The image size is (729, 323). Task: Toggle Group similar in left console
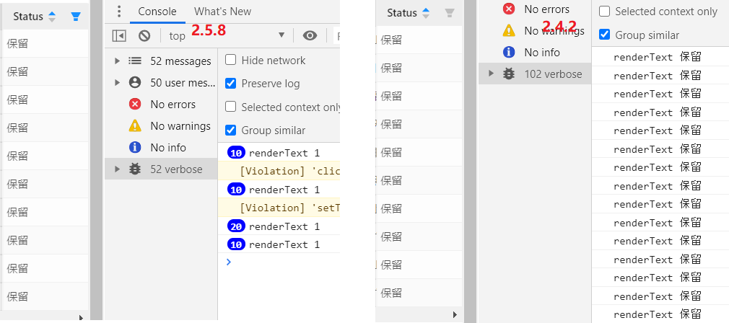tap(230, 130)
